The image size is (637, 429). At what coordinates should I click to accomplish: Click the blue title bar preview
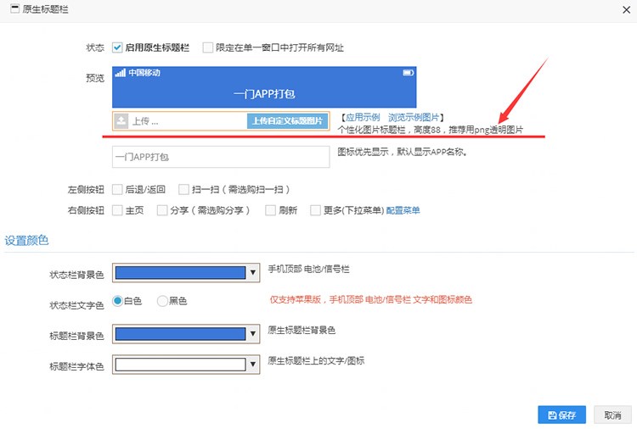click(264, 87)
